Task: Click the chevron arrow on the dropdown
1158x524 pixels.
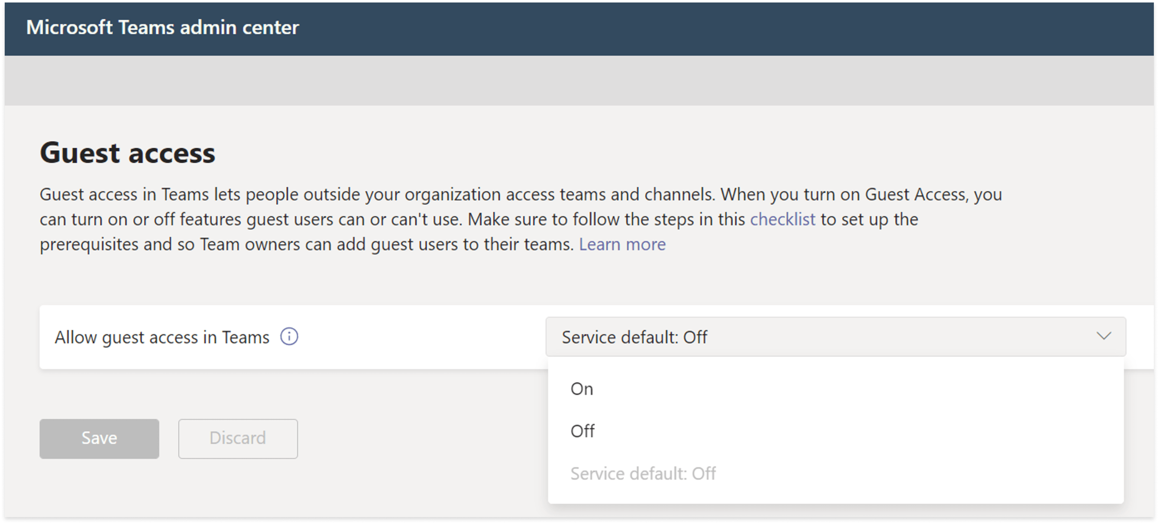Action: [x=1104, y=336]
